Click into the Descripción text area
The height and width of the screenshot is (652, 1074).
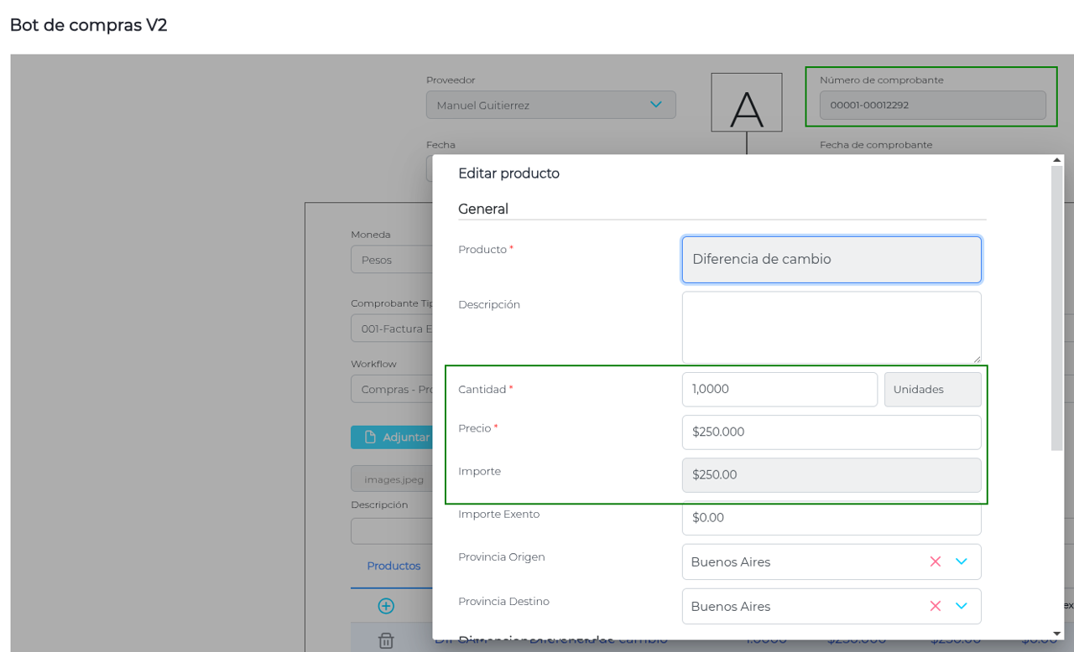[831, 327]
